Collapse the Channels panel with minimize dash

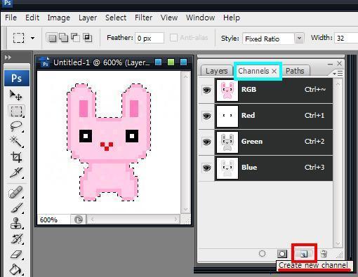click(330, 64)
